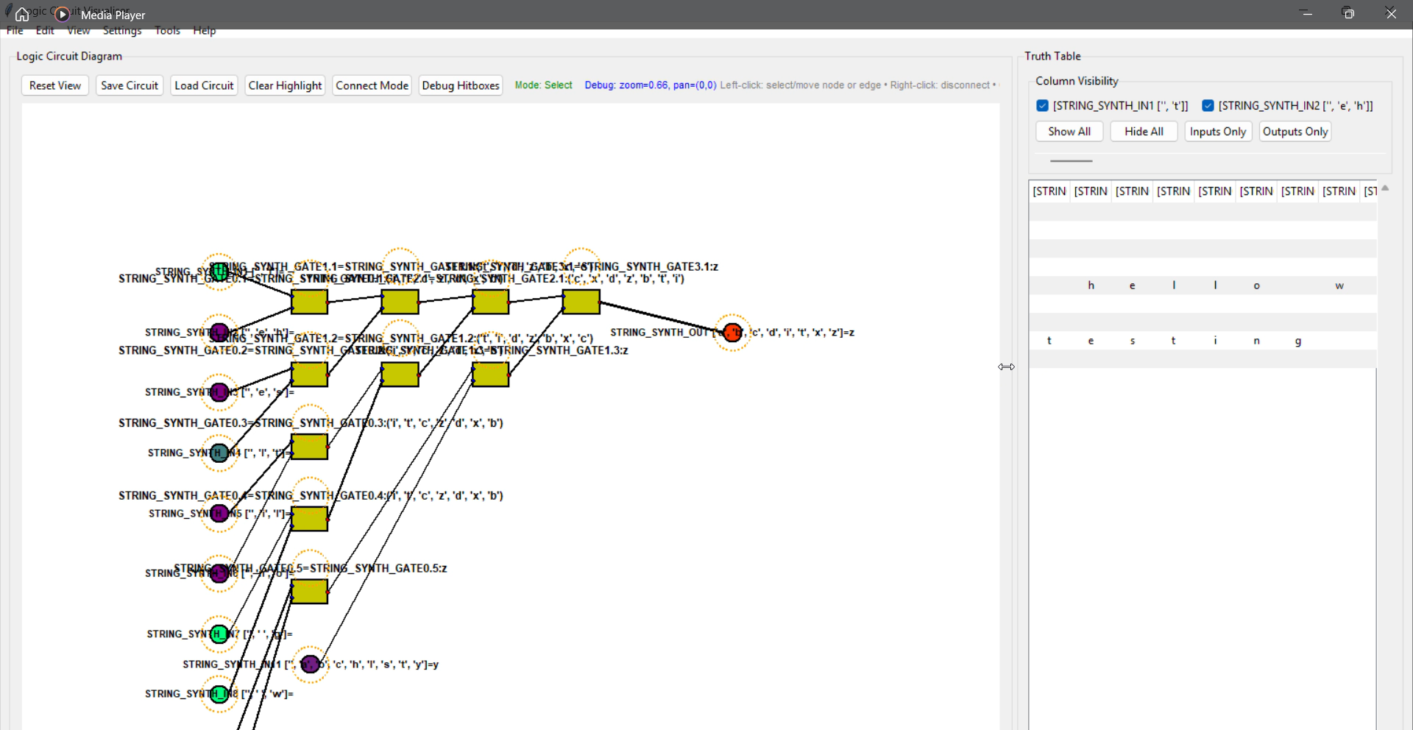Click the home icon in title bar
Image resolution: width=1413 pixels, height=730 pixels.
22,15
